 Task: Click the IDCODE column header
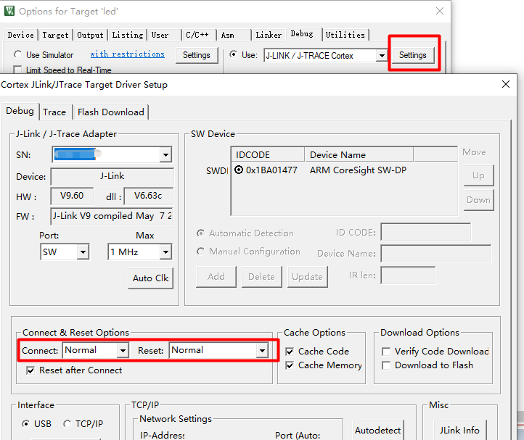(268, 154)
